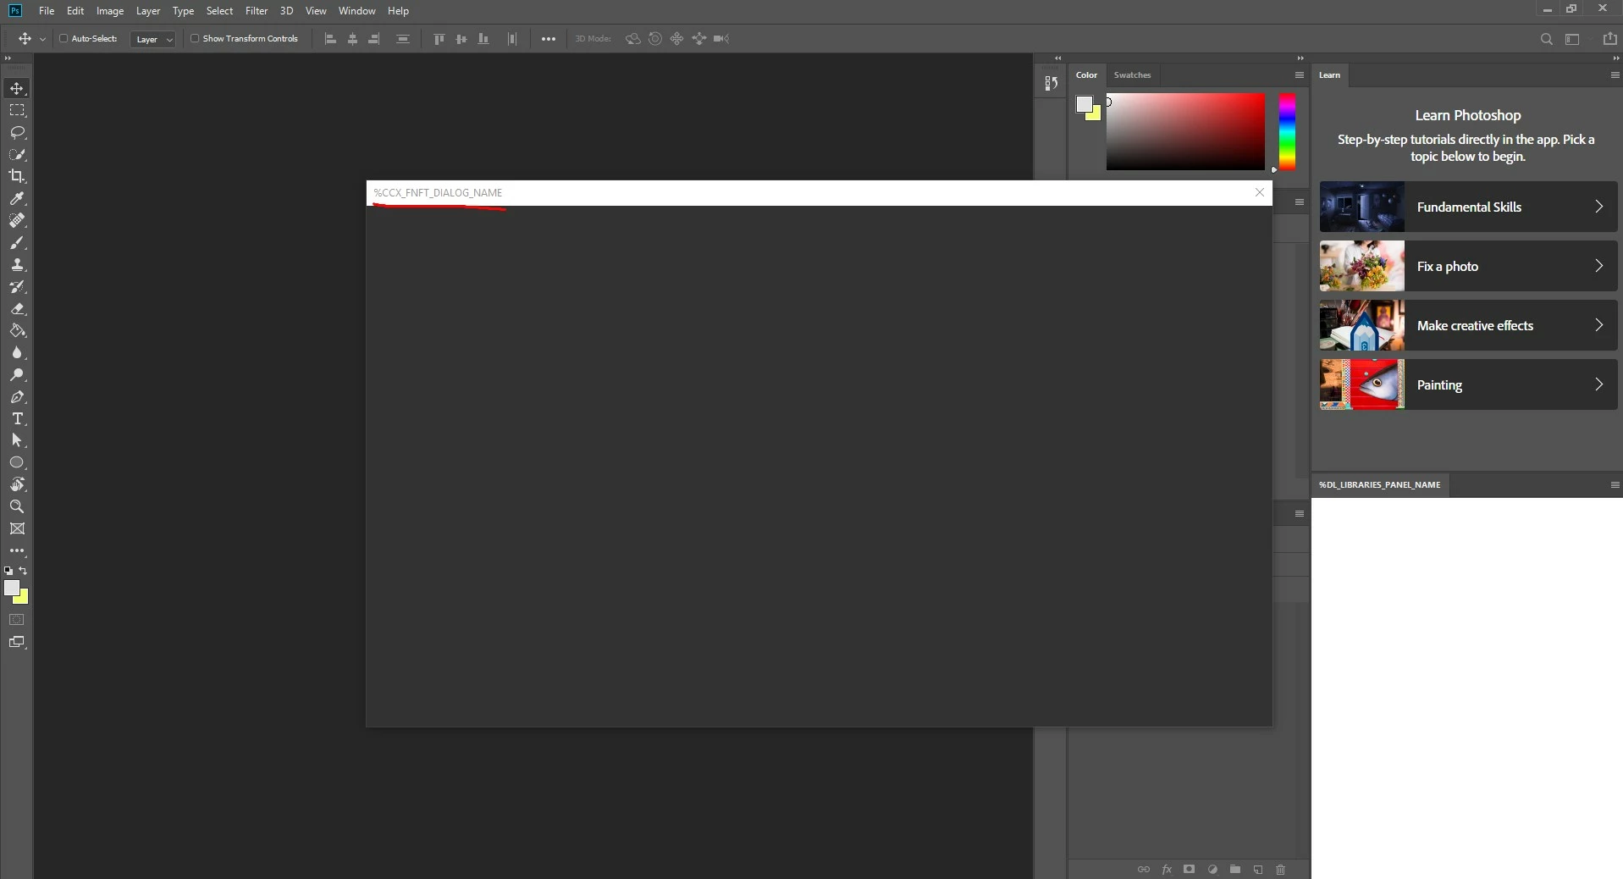Open the Help menu
The width and height of the screenshot is (1623, 879).
(x=398, y=11)
